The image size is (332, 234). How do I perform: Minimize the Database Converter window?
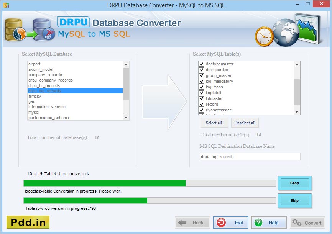tap(297, 4)
